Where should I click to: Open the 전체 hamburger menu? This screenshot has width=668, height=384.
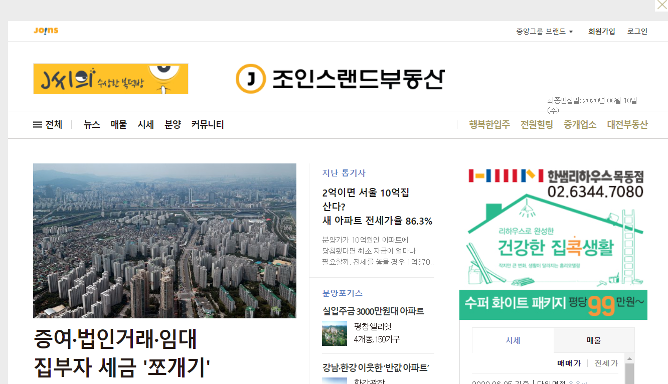(48, 125)
